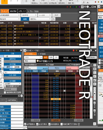The image size is (103, 130).
Task: Click the info icon in order board sidebar
Action: click(x=95, y=76)
